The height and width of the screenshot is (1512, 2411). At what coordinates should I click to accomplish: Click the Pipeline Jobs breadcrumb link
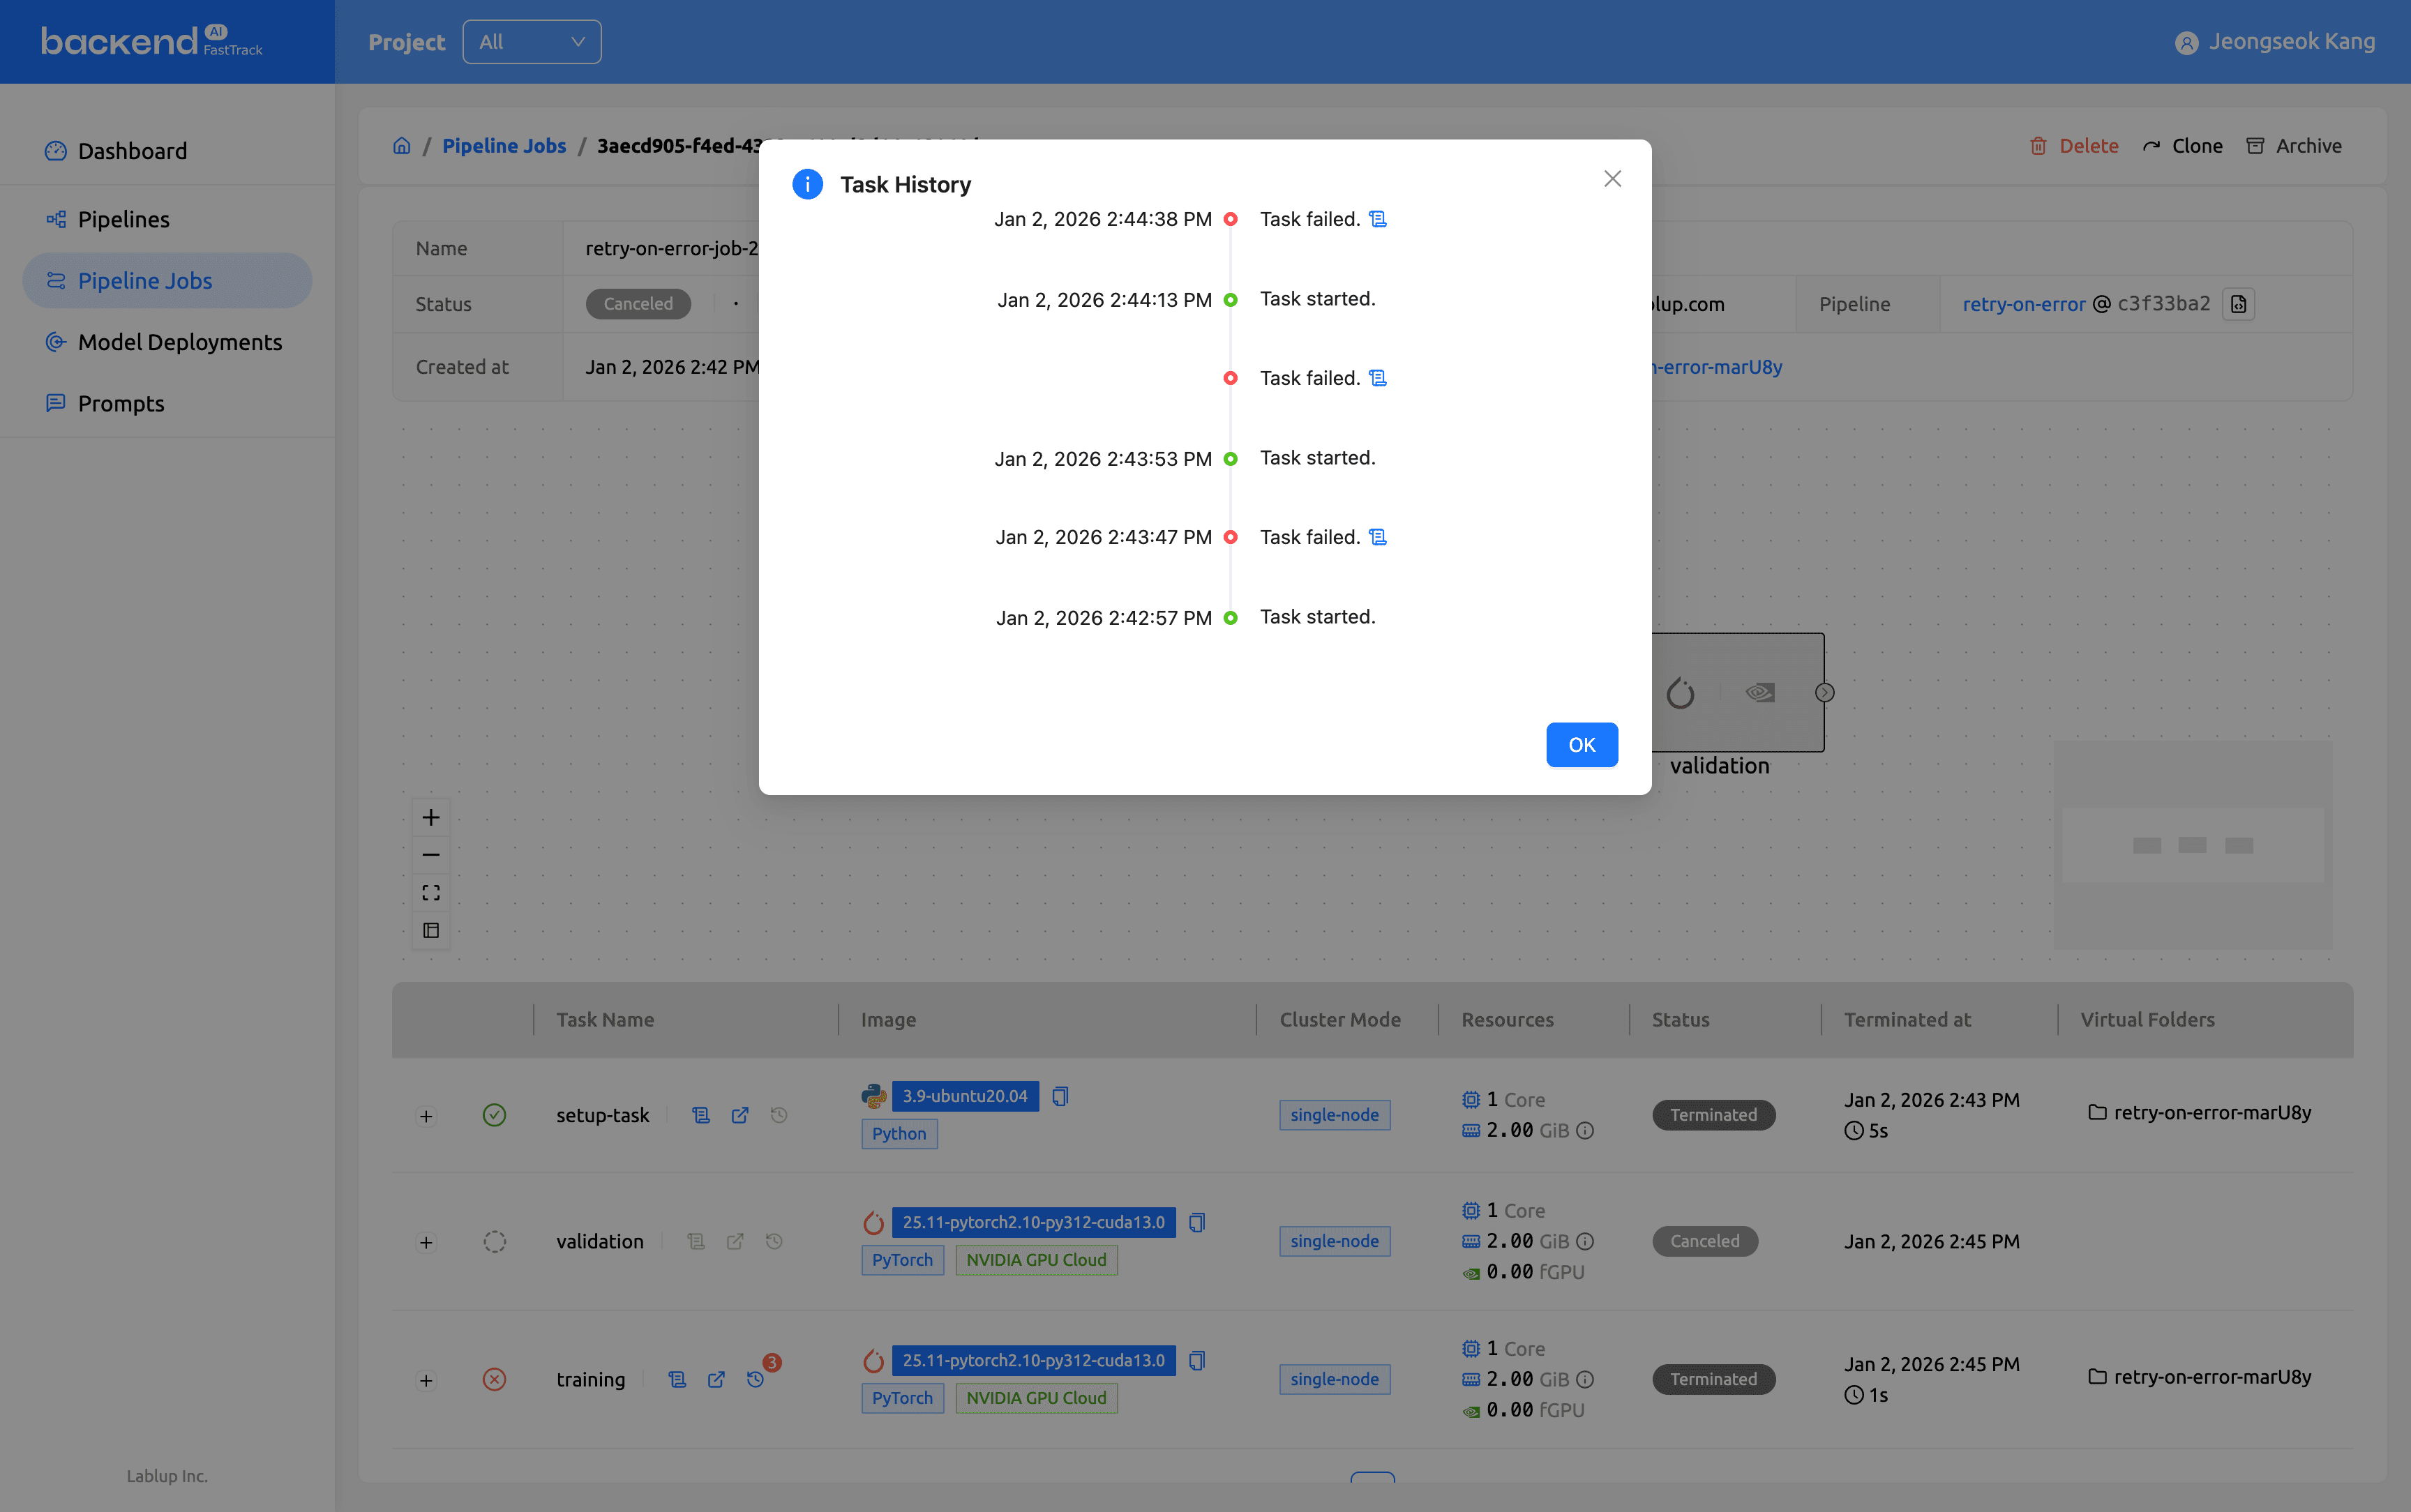(504, 146)
